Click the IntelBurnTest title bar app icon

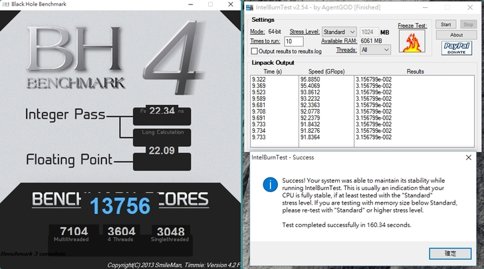[x=250, y=8]
